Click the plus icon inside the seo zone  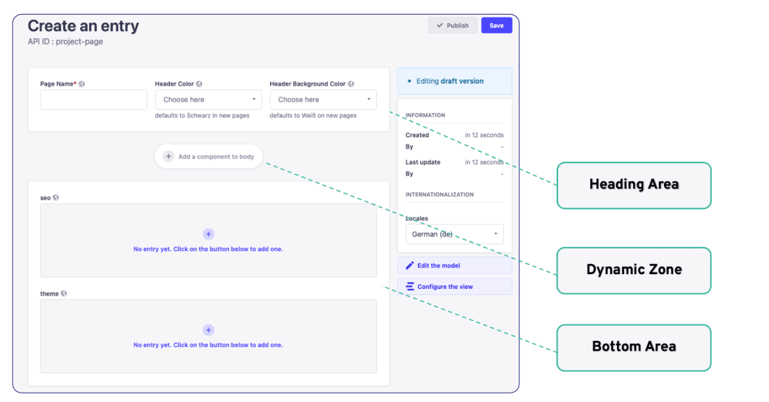coord(208,234)
